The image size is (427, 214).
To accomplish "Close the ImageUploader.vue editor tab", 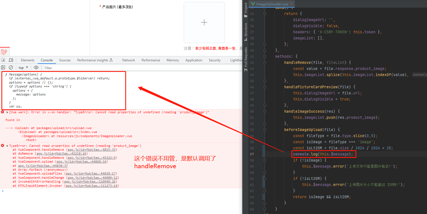I will coord(292,4).
